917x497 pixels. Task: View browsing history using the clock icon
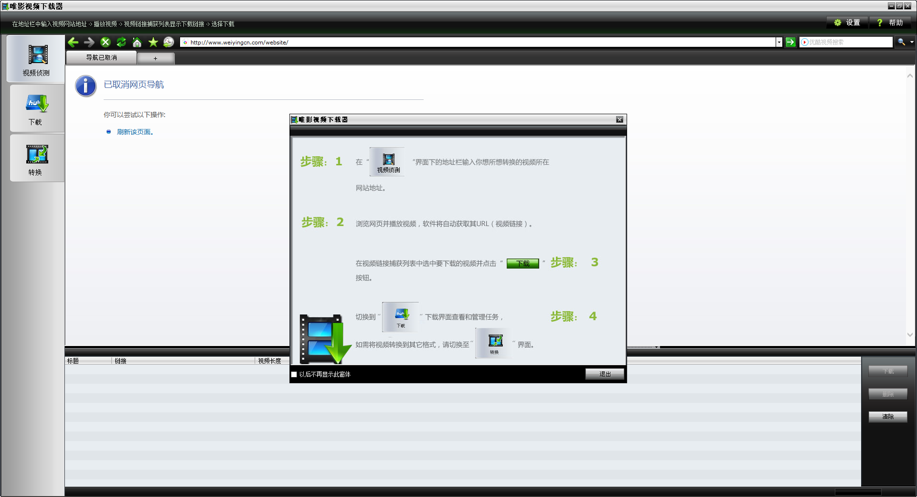[x=168, y=42]
